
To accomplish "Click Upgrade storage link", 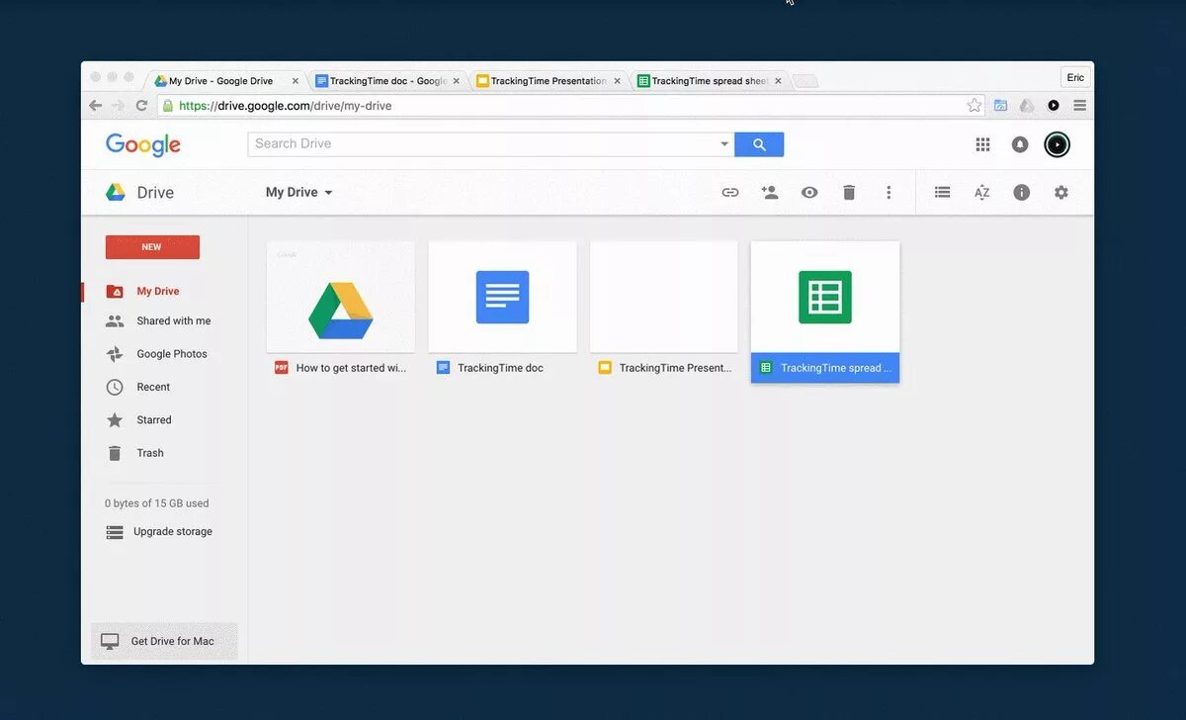I will [173, 532].
